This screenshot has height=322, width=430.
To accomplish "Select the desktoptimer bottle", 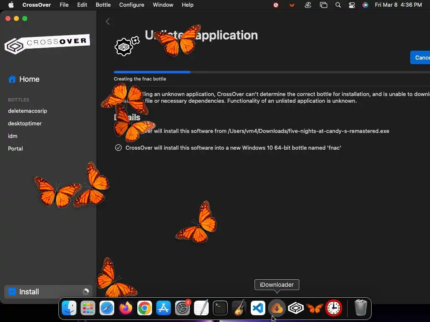I will coord(25,124).
